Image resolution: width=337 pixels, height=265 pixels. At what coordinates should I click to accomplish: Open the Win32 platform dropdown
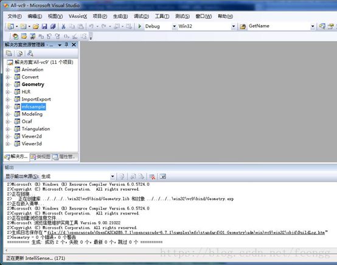pos(234,26)
